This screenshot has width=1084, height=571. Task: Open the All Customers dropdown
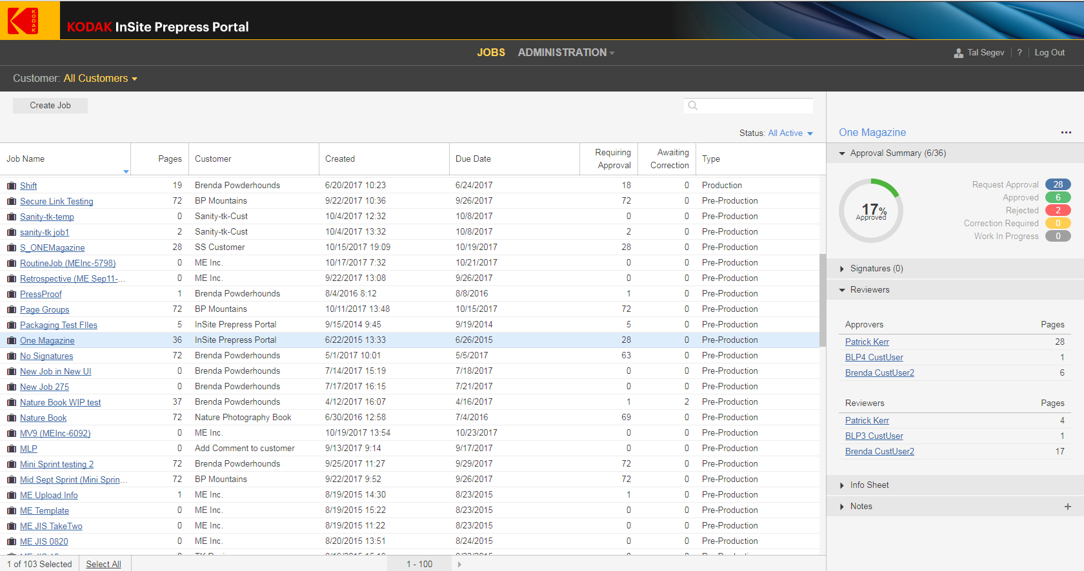tap(100, 79)
